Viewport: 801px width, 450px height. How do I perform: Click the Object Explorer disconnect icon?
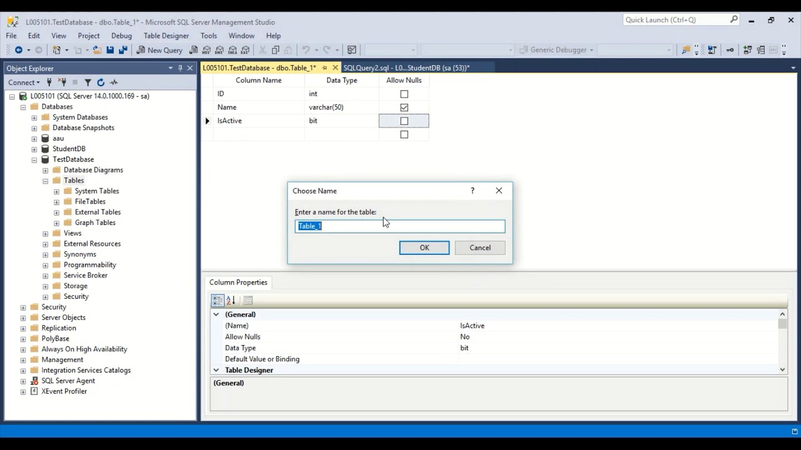click(62, 82)
